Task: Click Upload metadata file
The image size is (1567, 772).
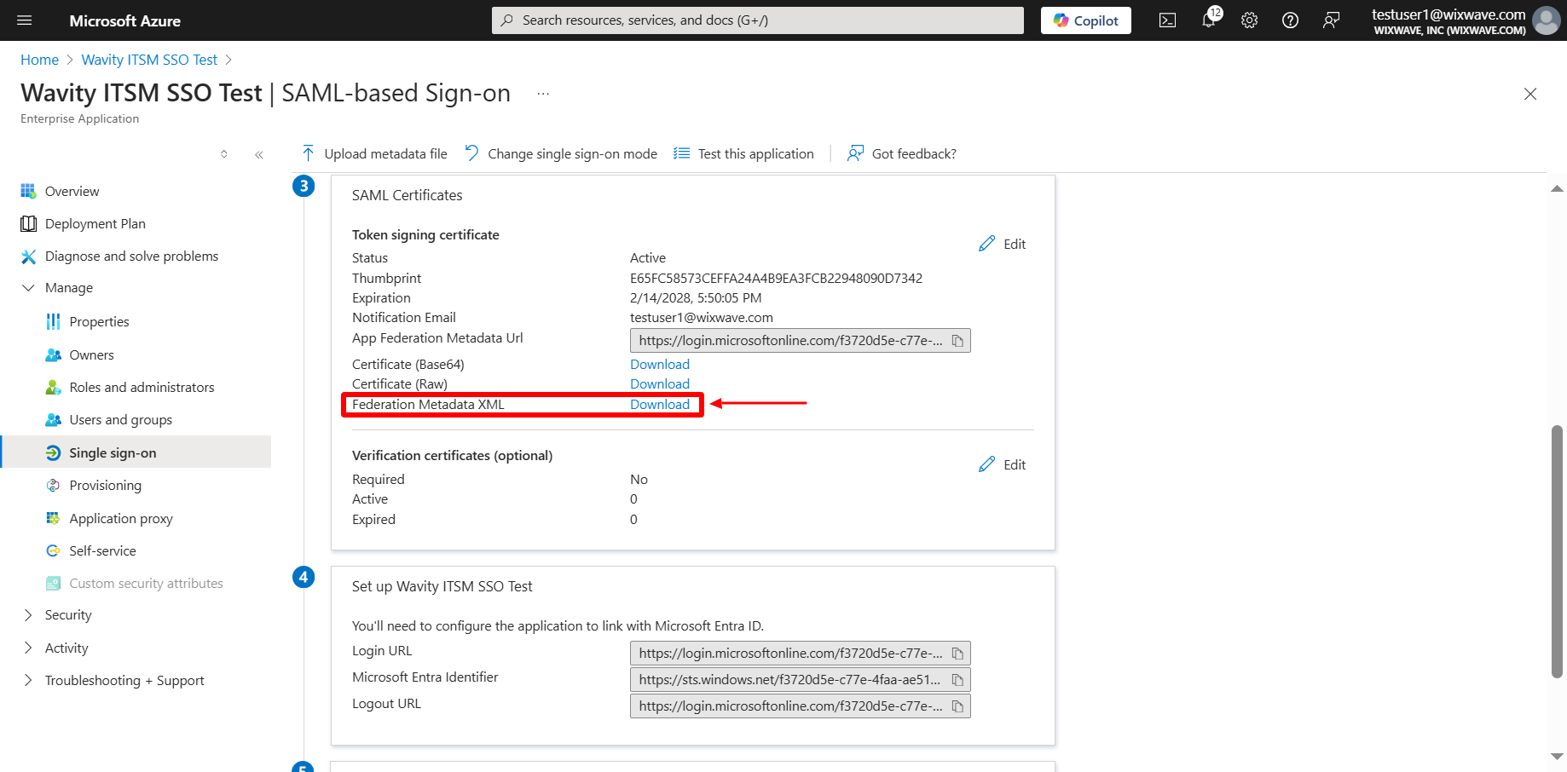Action: pos(374,153)
